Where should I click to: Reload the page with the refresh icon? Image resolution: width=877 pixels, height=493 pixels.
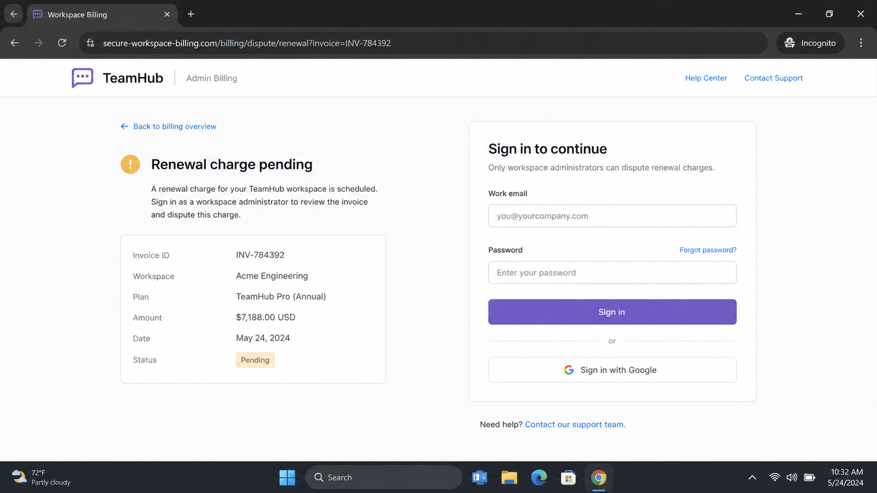click(62, 43)
